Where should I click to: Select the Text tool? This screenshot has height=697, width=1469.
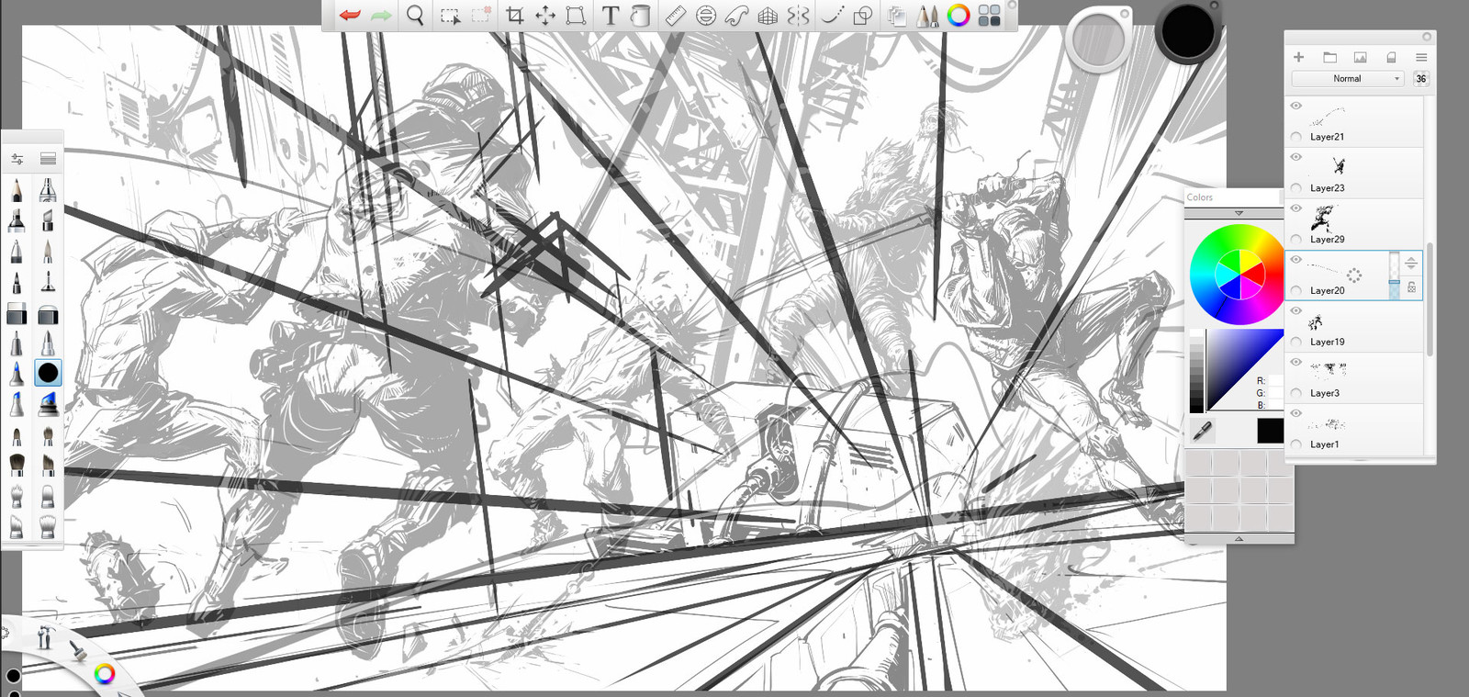[x=611, y=16]
